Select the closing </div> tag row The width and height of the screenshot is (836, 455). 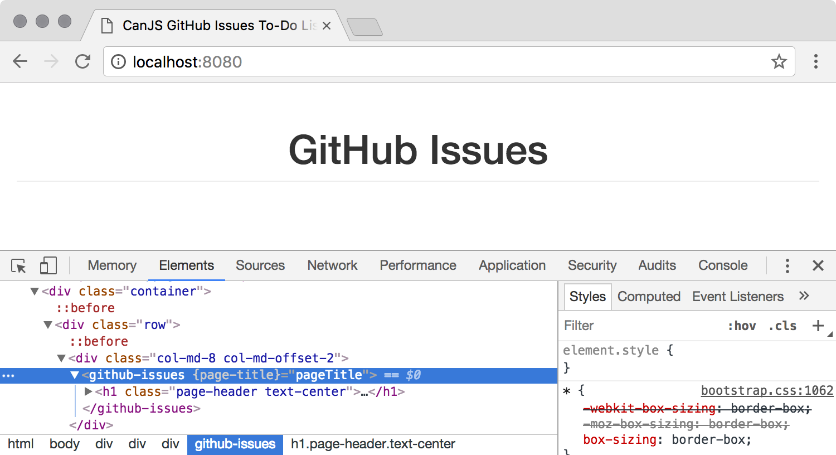point(91,425)
